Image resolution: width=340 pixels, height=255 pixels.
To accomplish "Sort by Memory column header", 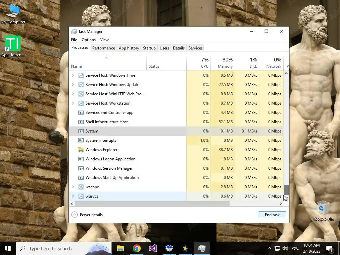I will pyautogui.click(x=223, y=63).
